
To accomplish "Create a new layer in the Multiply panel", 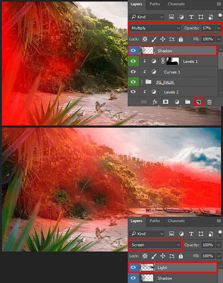I will pos(199,102).
